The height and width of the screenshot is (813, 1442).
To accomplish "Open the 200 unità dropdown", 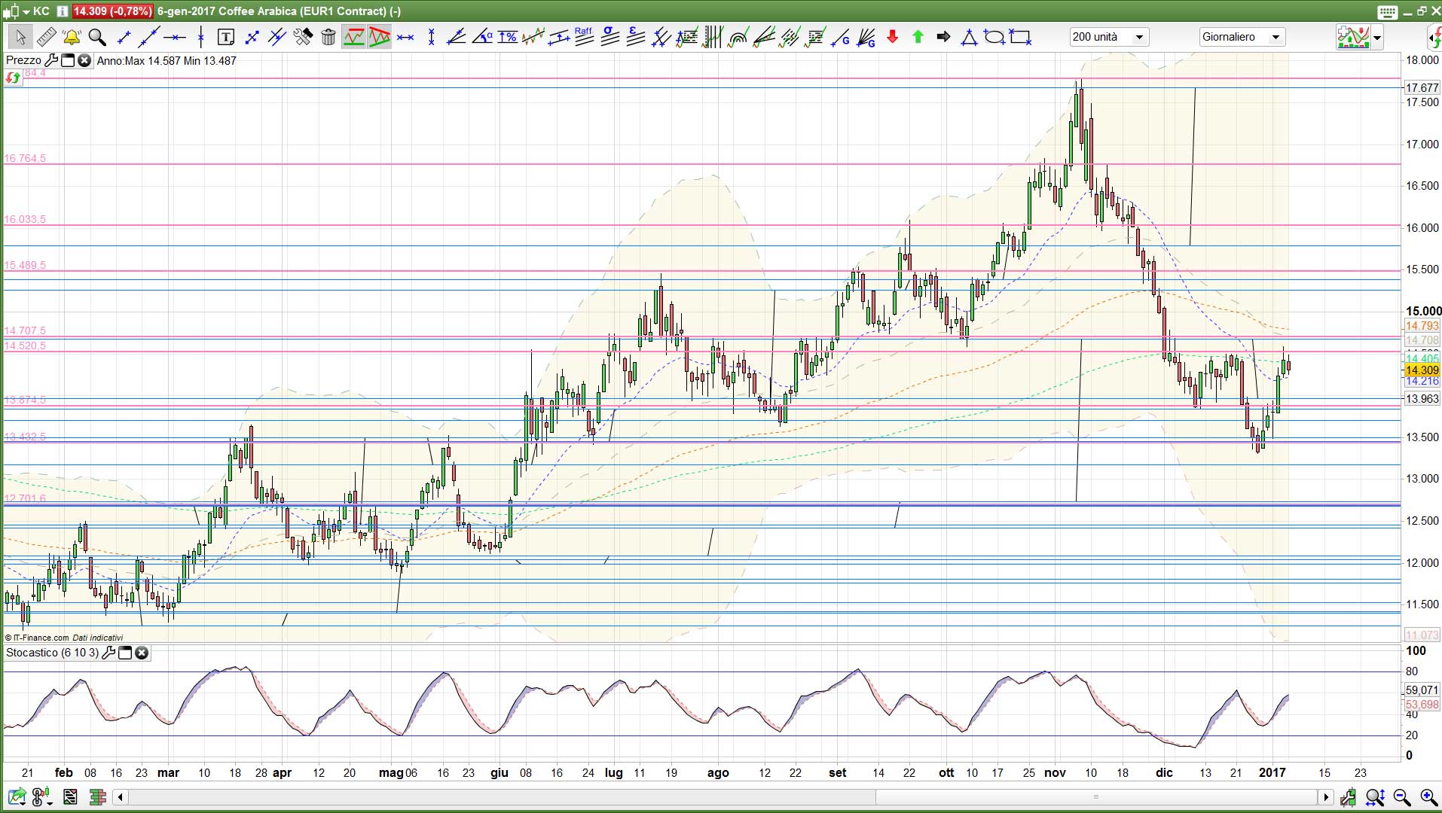I will (x=1108, y=37).
